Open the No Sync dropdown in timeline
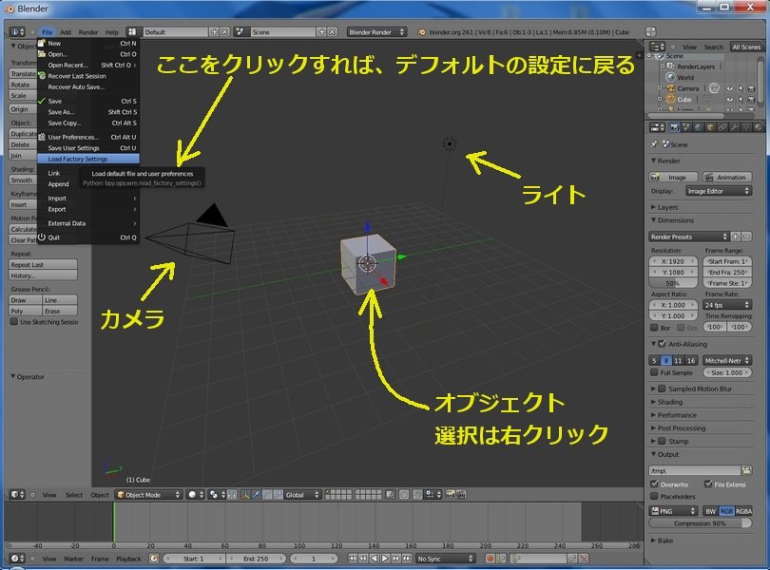770x570 pixels. tap(445, 559)
